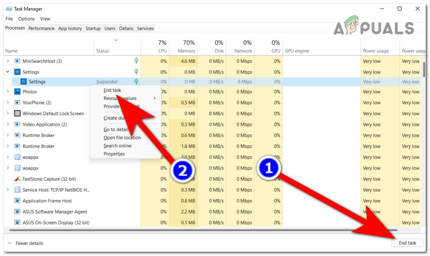Click the first wsappx gear icon
The image size is (430, 256).
[17, 157]
